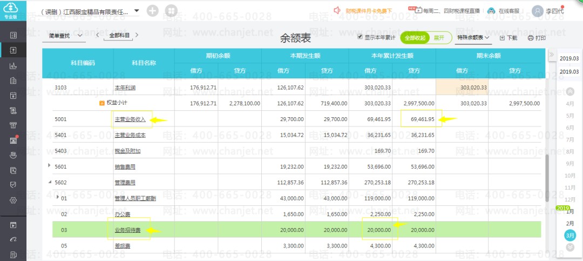Select 4月 in the month list

tap(570, 104)
